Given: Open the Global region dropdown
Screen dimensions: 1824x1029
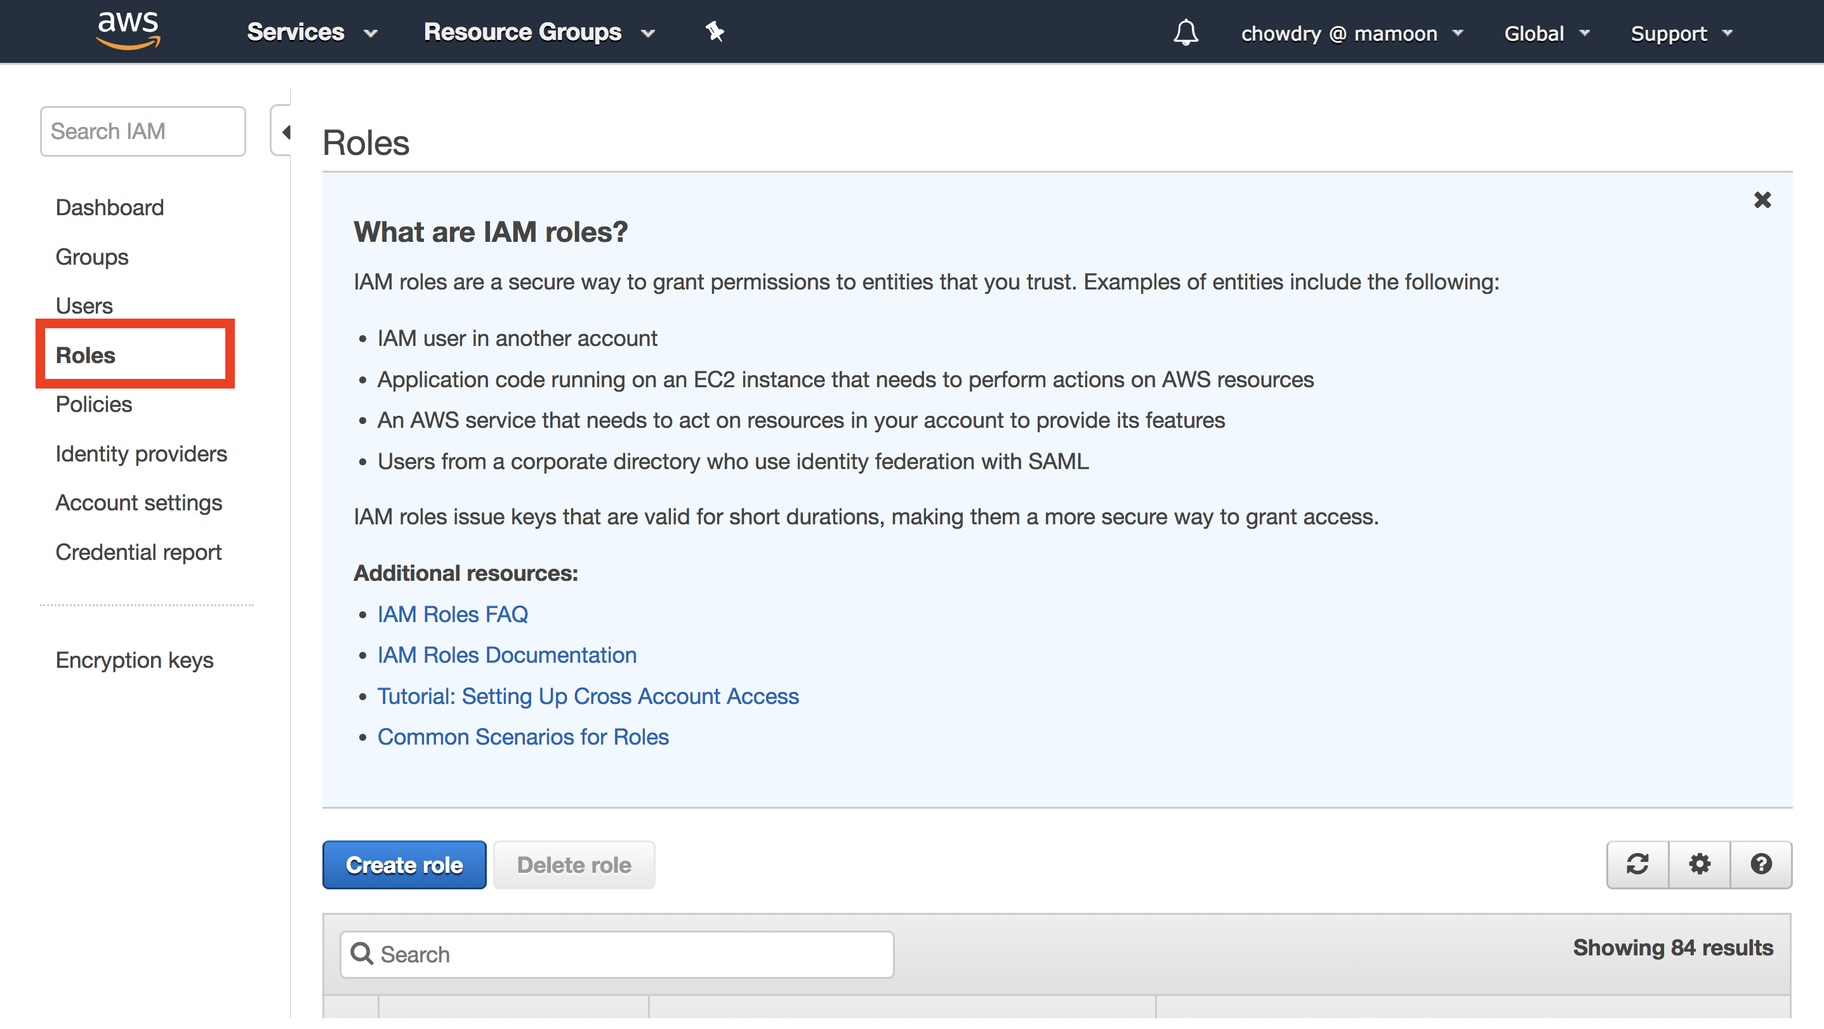Looking at the screenshot, I should pos(1547,34).
